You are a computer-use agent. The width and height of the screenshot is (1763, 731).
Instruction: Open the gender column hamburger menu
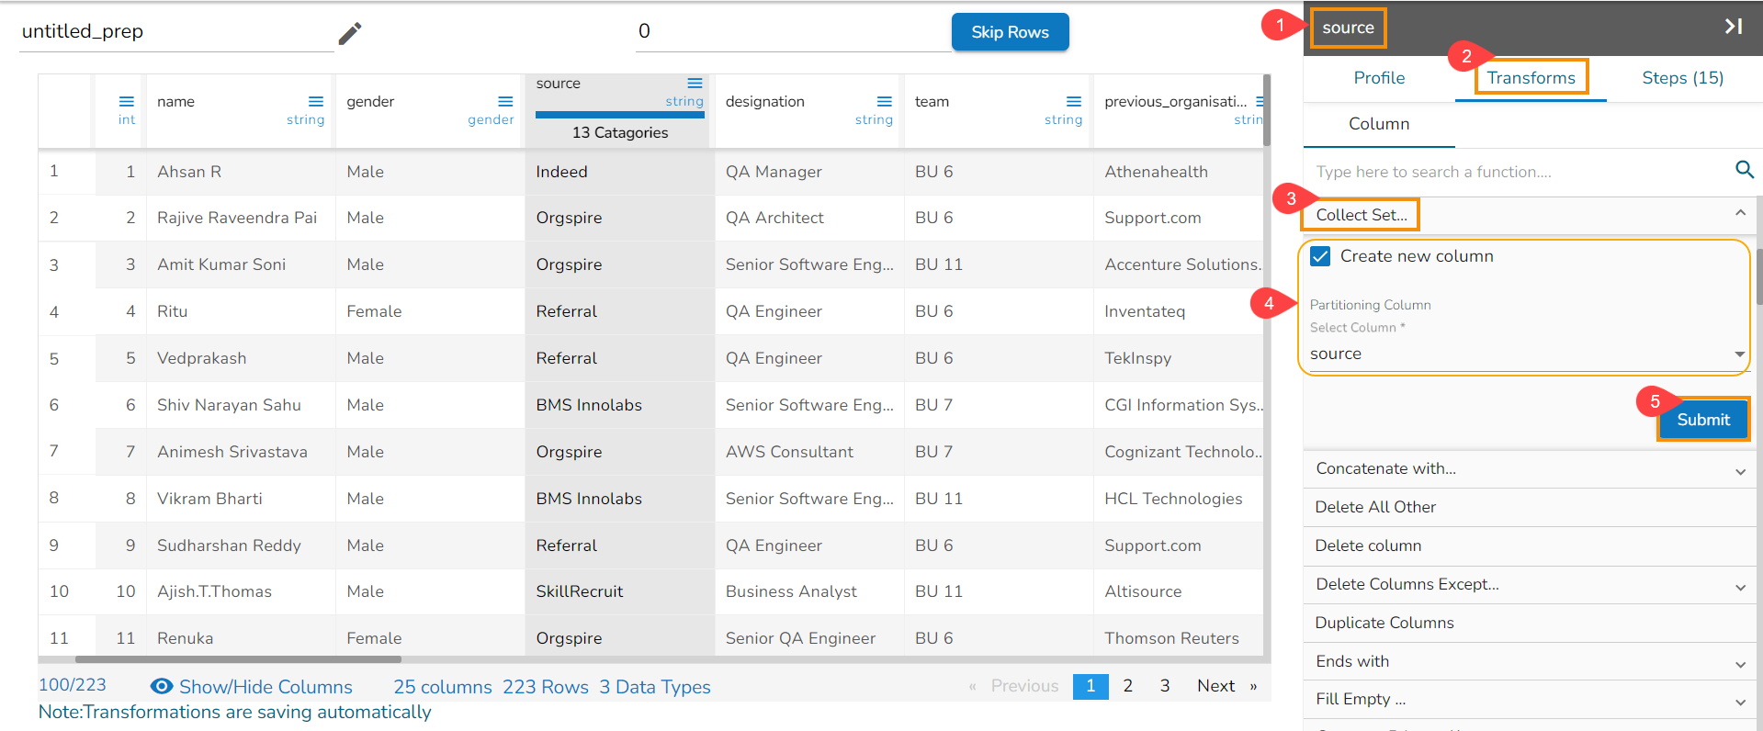tap(505, 102)
